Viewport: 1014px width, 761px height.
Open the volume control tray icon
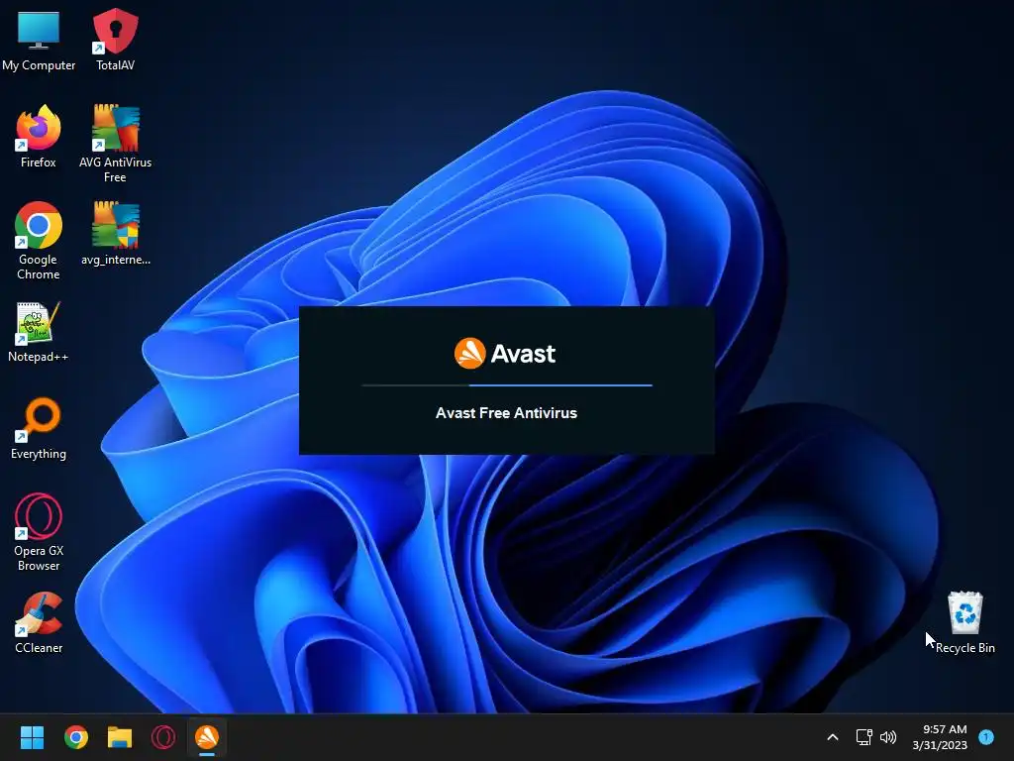click(x=888, y=737)
